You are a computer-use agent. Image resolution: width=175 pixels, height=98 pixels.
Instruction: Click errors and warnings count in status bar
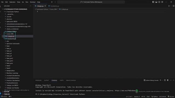coord(4,97)
